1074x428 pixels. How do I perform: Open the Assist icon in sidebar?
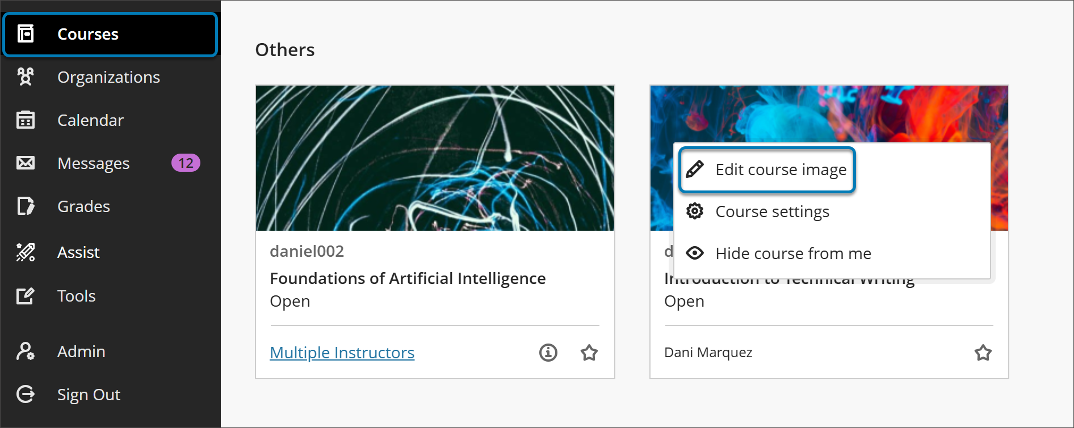click(26, 252)
